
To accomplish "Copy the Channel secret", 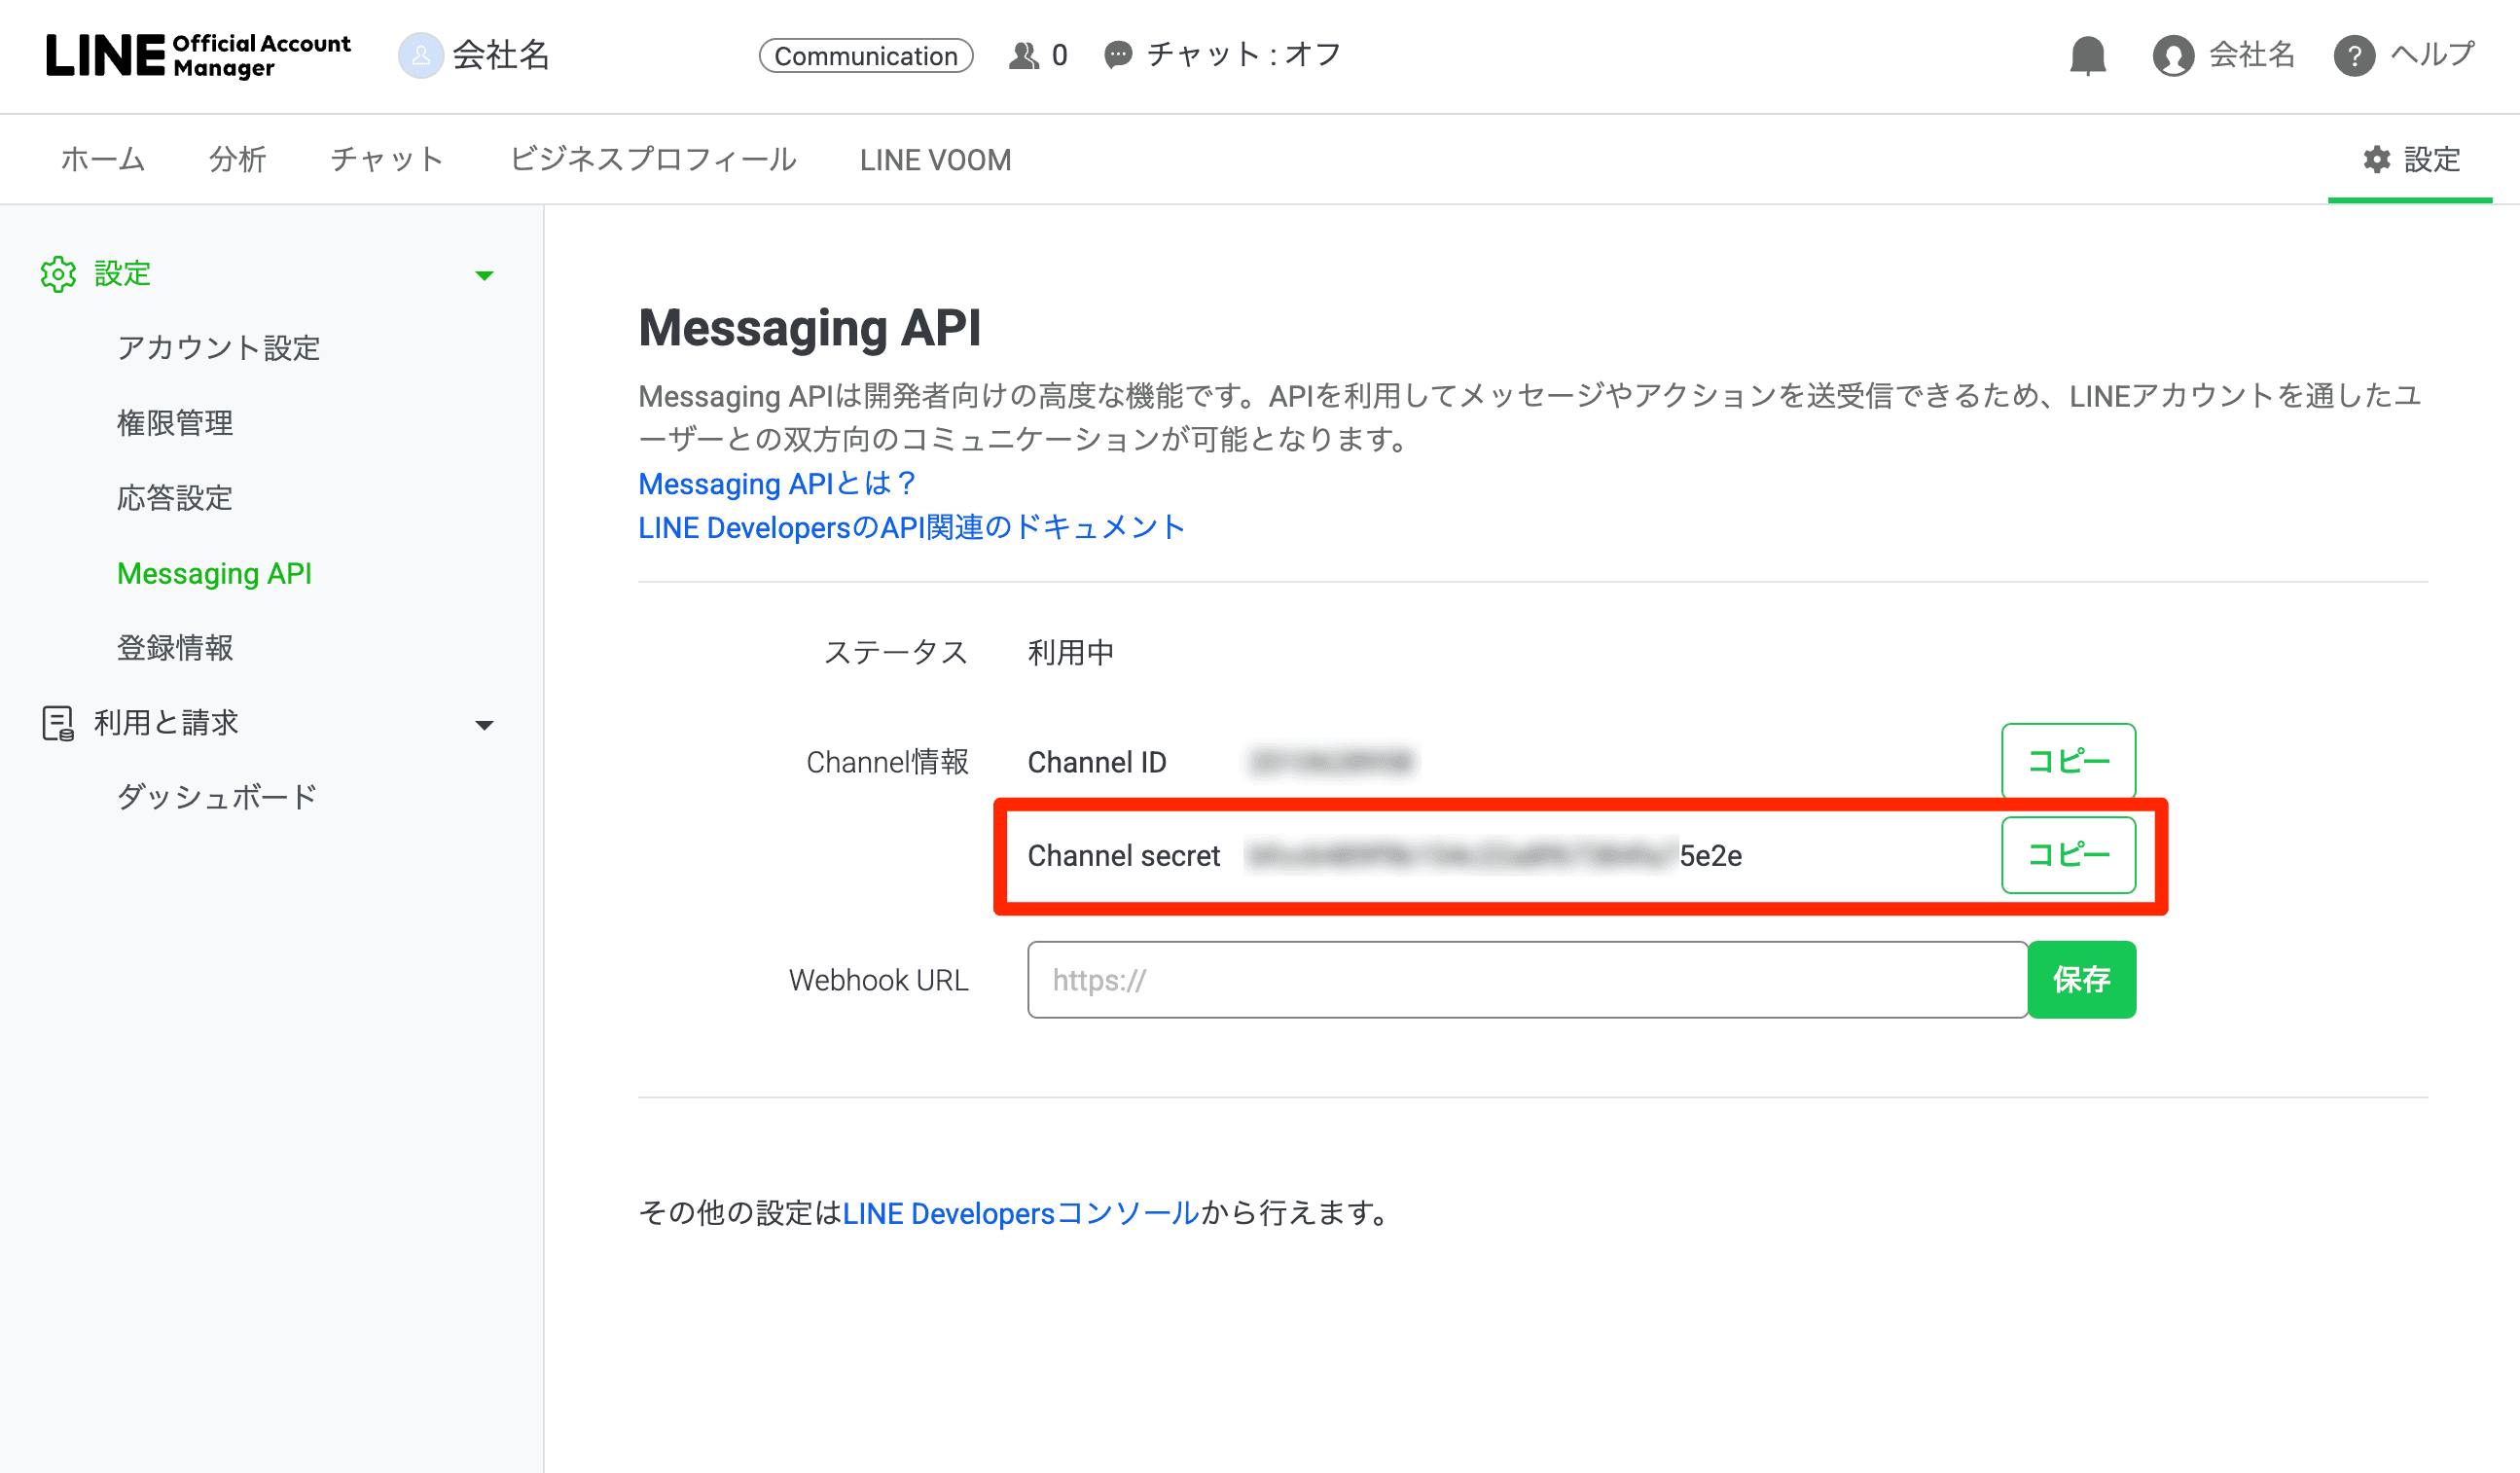I will coord(2068,855).
